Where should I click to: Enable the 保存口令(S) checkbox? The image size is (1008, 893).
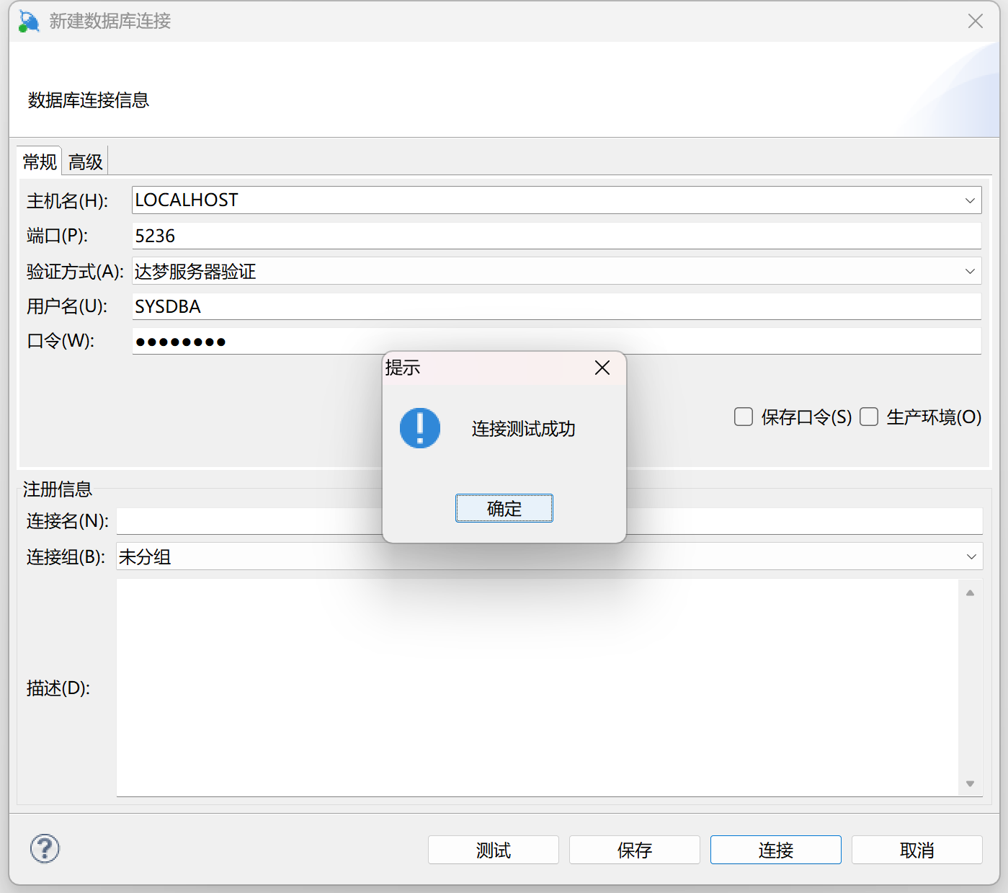[x=744, y=417]
